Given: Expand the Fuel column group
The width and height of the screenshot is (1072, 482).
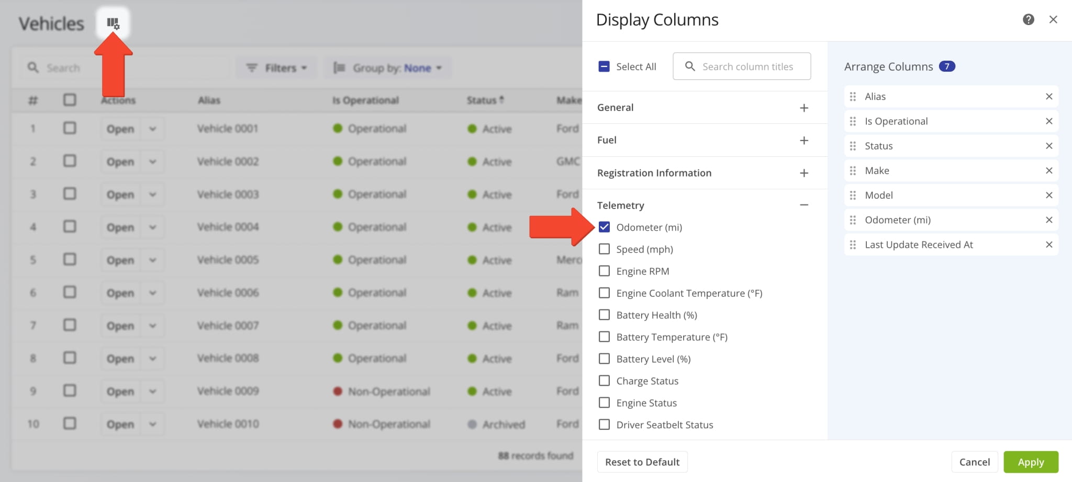Looking at the screenshot, I should [804, 140].
